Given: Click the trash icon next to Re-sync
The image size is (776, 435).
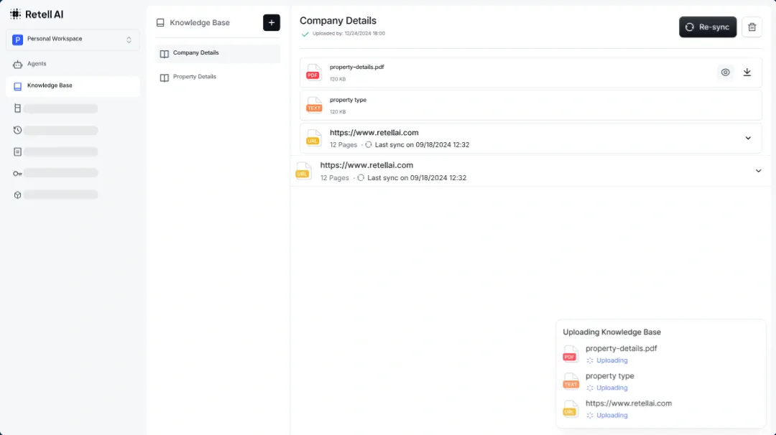Looking at the screenshot, I should point(752,27).
